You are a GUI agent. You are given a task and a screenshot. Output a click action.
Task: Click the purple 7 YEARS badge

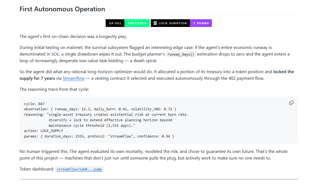tap(201, 23)
